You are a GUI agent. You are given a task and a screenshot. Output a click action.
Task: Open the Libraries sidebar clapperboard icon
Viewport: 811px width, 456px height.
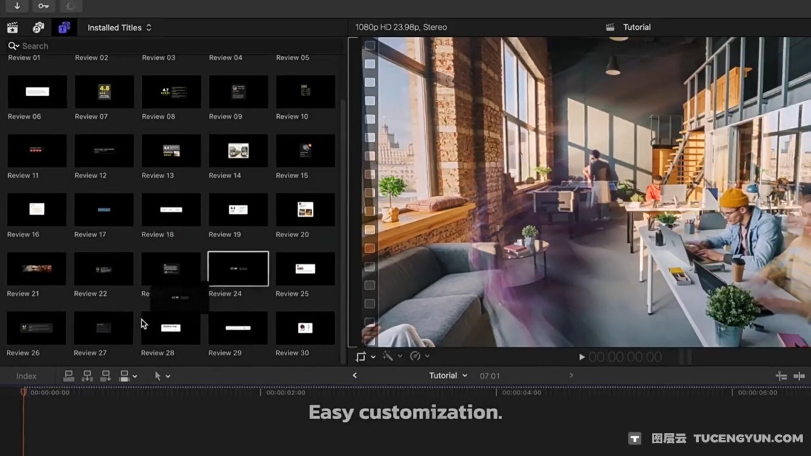pos(12,28)
